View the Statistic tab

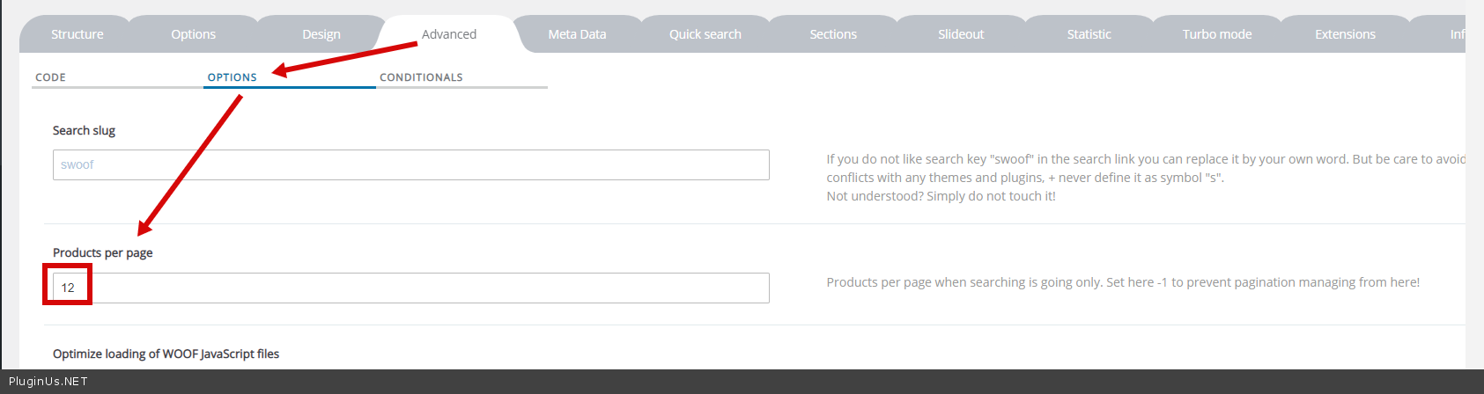tap(1089, 34)
